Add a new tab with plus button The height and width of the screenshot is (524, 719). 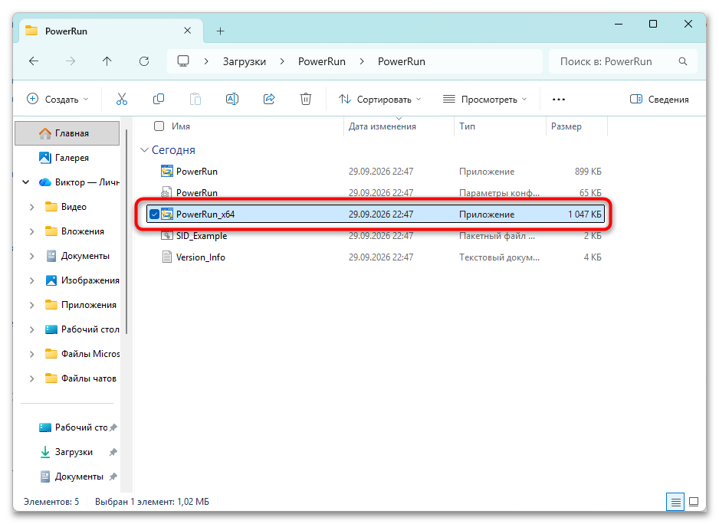(221, 31)
